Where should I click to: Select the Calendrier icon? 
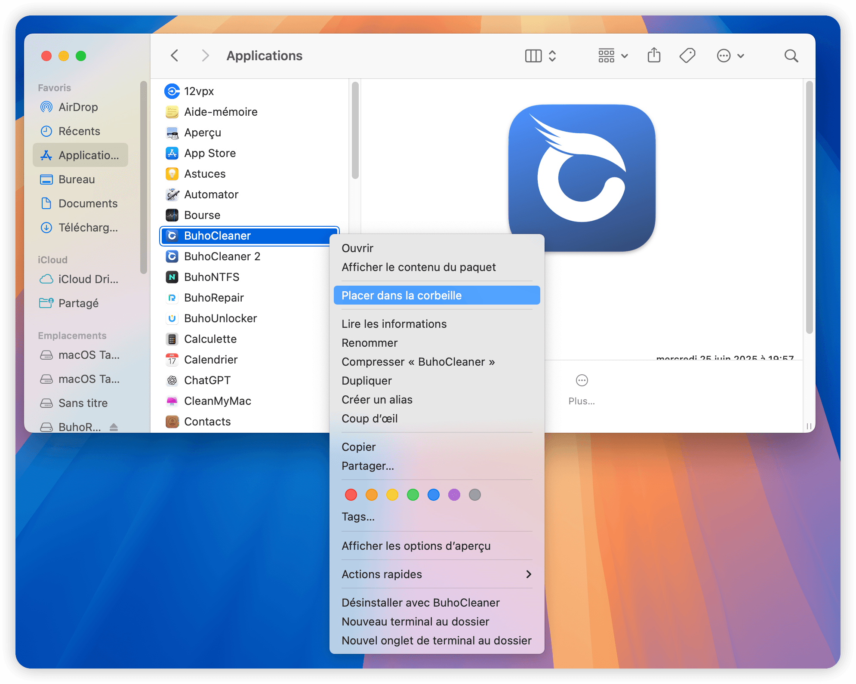click(x=172, y=360)
